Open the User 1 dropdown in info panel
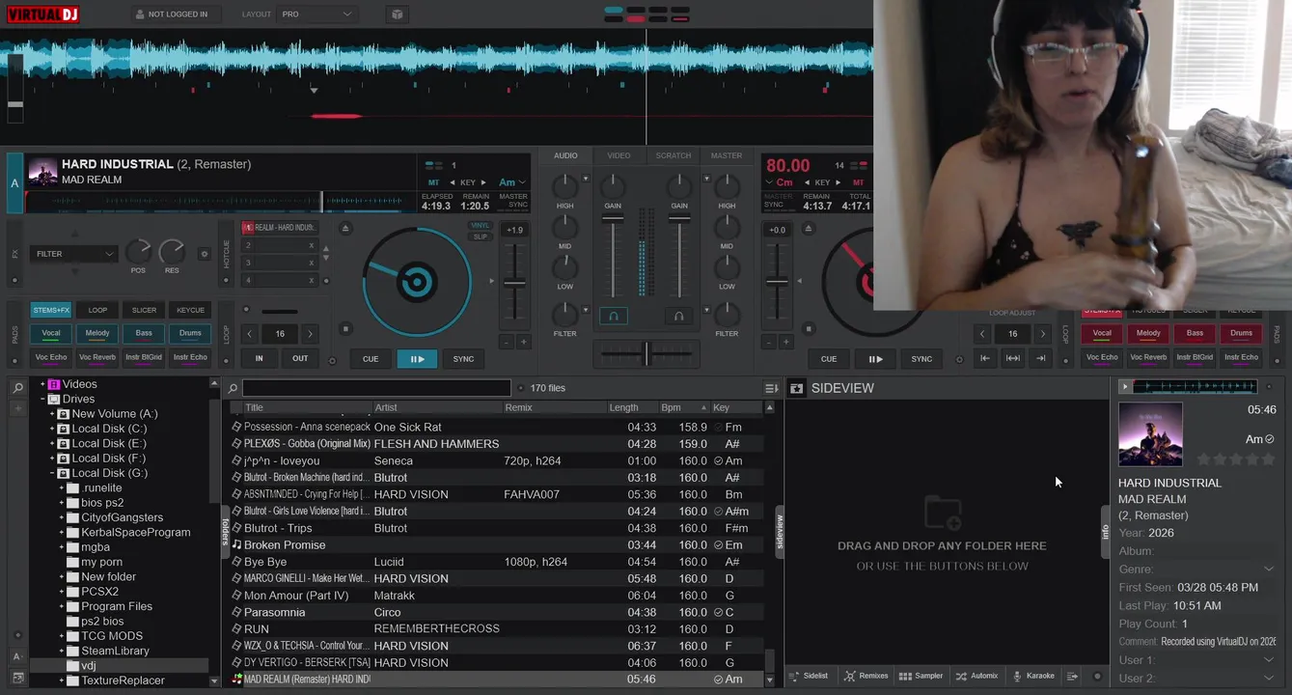 pos(1269,660)
